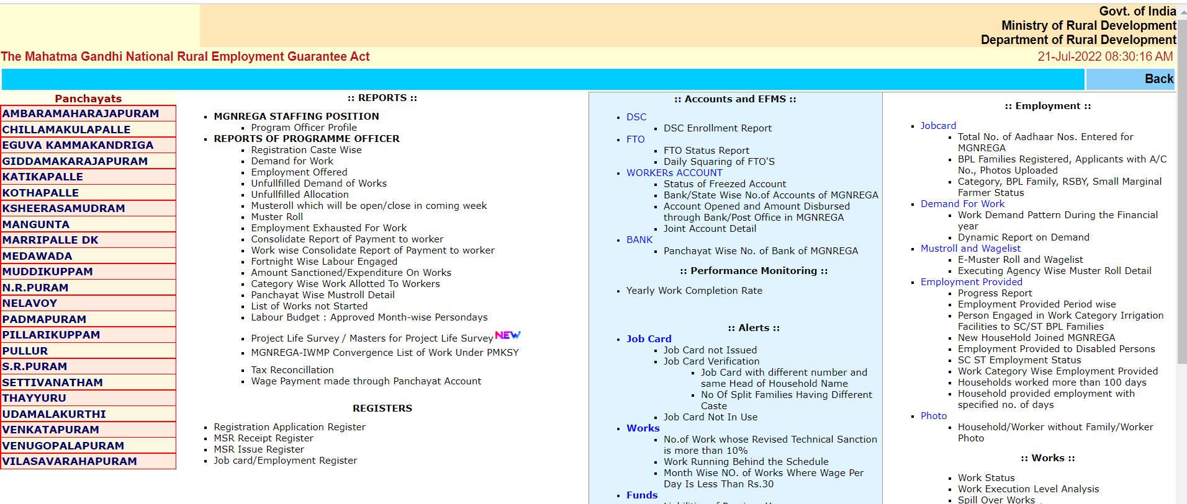
Task: Click Funds alerts link
Action: [642, 495]
